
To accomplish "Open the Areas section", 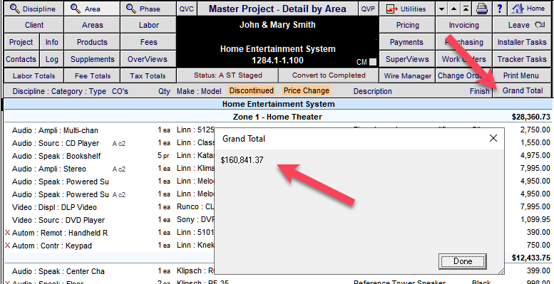I will point(92,25).
